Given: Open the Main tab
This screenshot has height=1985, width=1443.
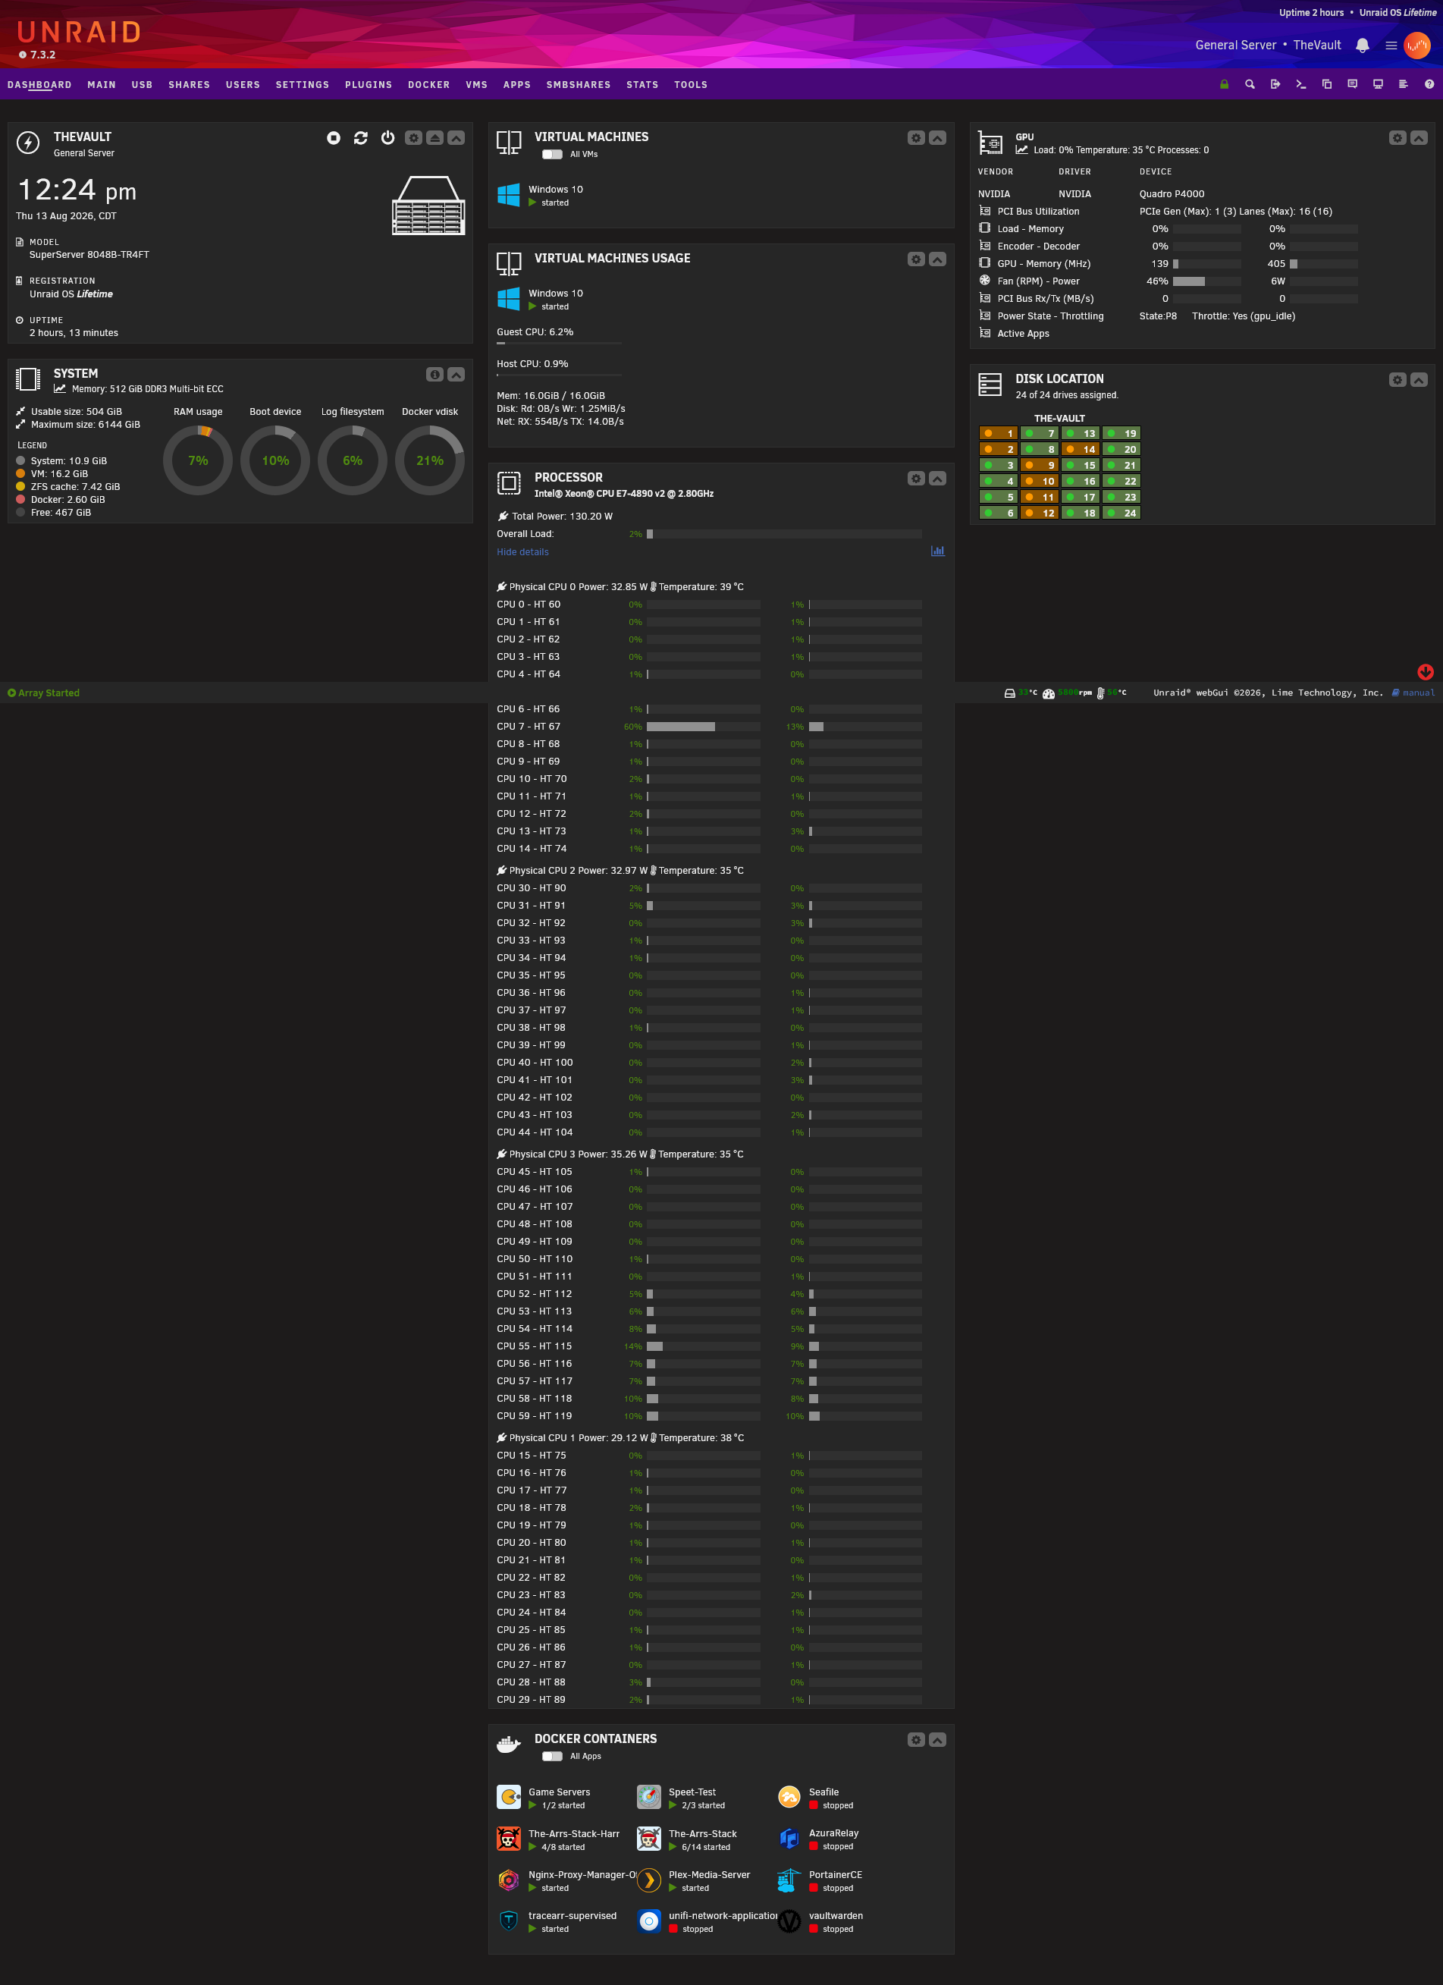Looking at the screenshot, I should pyautogui.click(x=102, y=85).
